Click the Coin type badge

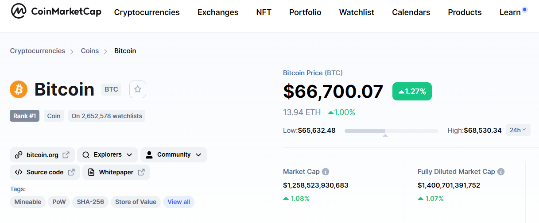click(54, 116)
